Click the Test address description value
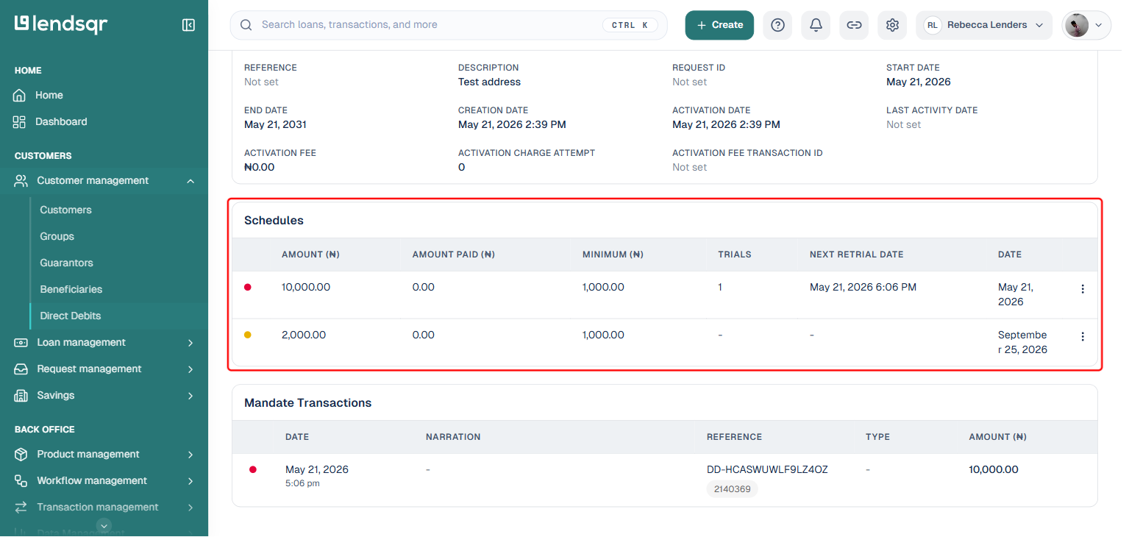Viewport: 1129px width, 537px height. (x=489, y=82)
